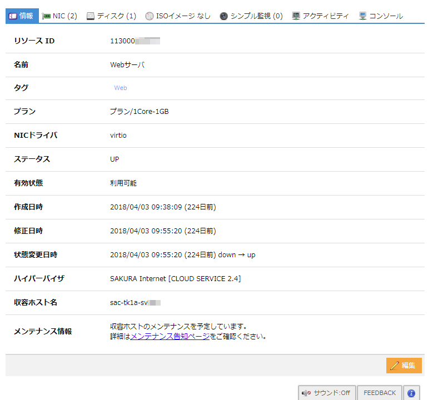The image size is (433, 400).
Task: Open the メンテナンス告知ページ link
Action: [x=170, y=336]
